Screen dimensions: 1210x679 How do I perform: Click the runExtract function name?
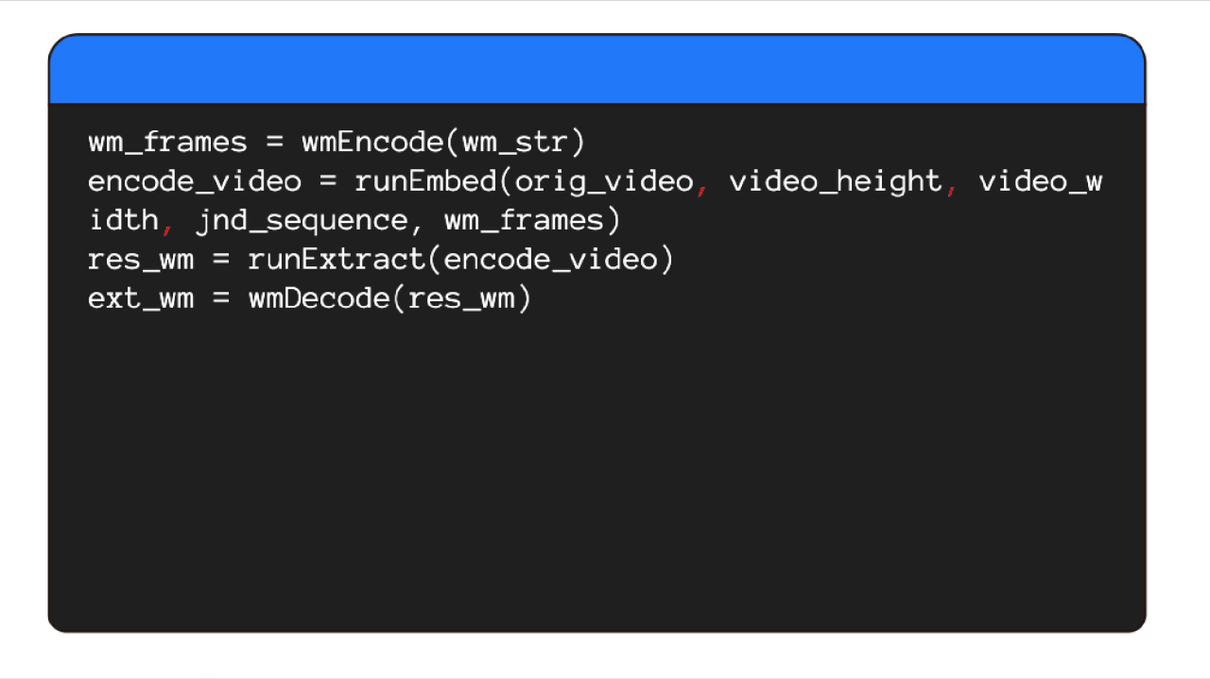337,260
